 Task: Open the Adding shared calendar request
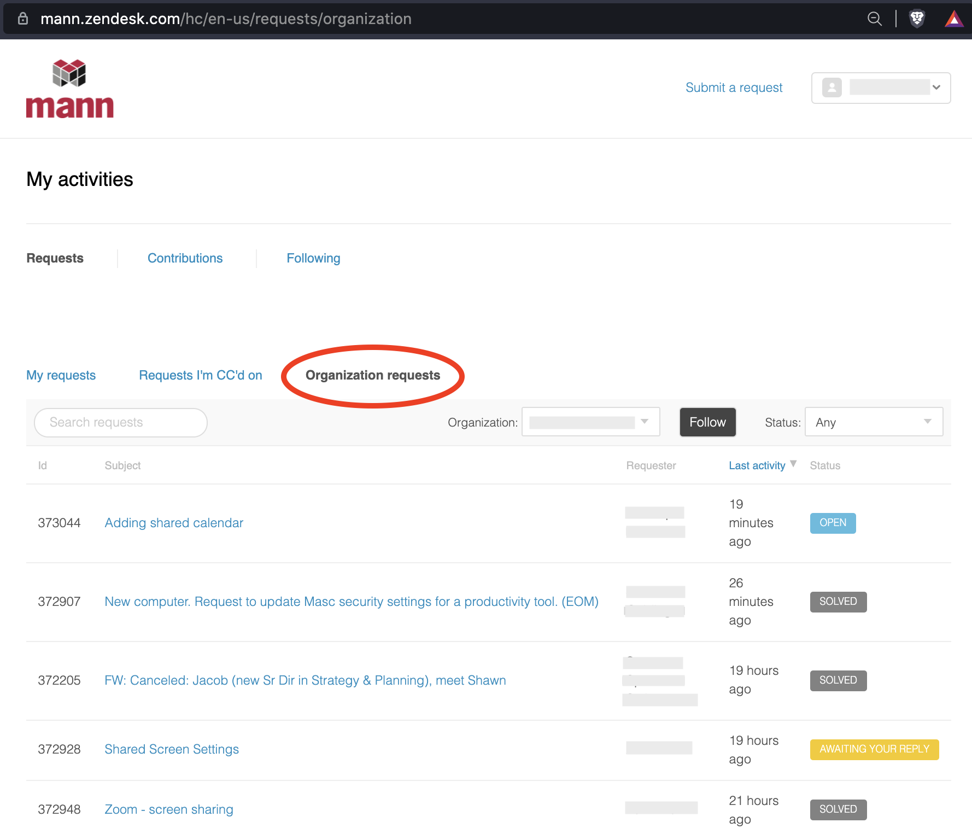tap(174, 523)
